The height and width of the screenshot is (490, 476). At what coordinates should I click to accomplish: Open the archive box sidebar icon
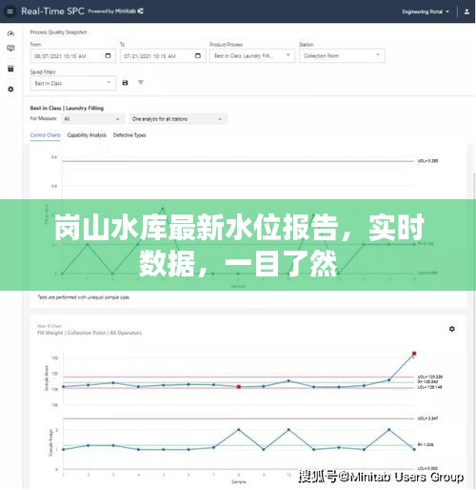coord(10,69)
